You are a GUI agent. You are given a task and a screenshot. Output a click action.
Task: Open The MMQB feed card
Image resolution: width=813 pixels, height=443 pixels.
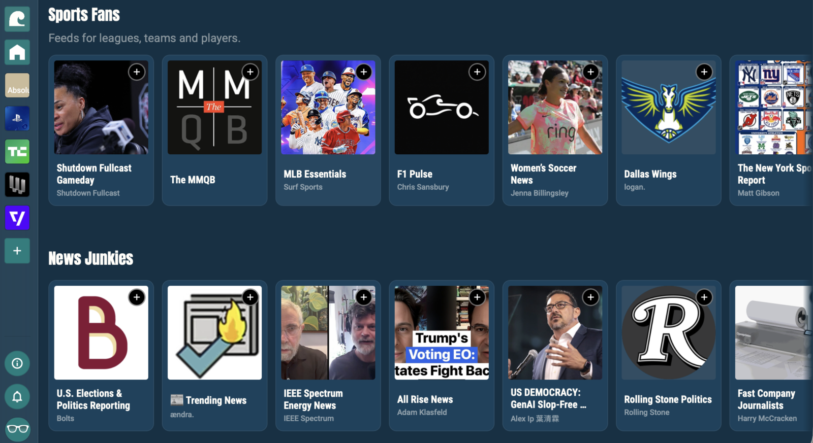214,130
